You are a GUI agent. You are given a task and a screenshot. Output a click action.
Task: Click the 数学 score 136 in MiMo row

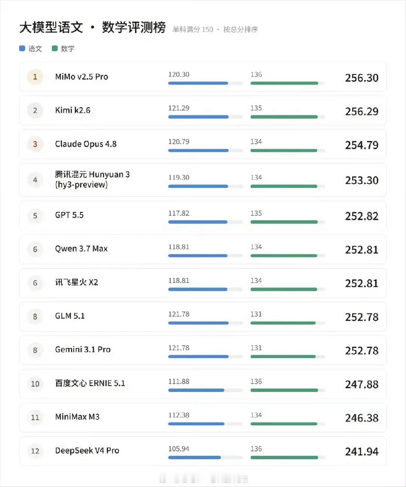coord(256,74)
